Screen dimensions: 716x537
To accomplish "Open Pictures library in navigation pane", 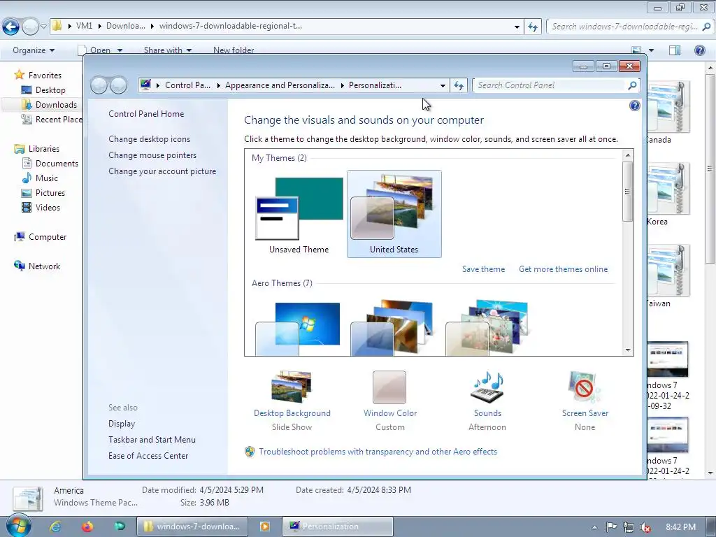I will (x=50, y=193).
